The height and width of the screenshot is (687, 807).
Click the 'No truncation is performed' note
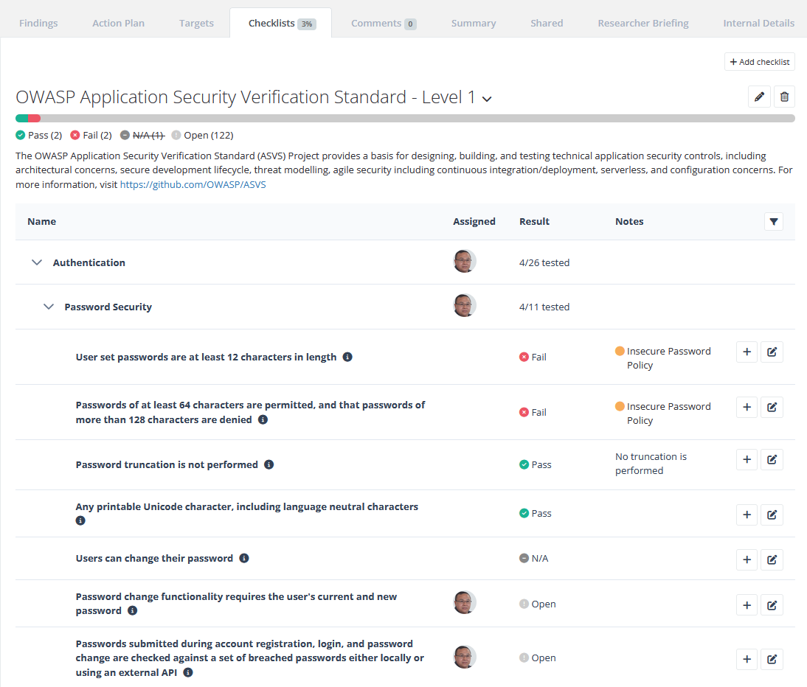(651, 464)
